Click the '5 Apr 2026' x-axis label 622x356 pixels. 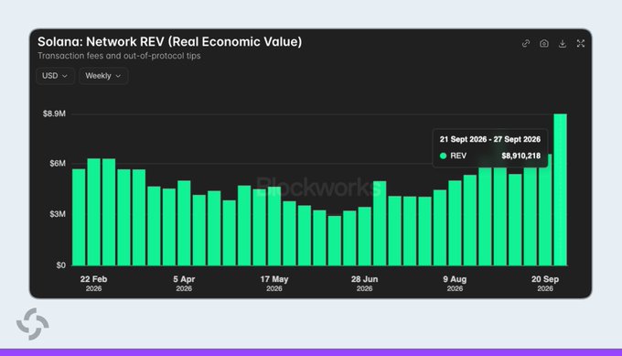point(184,284)
